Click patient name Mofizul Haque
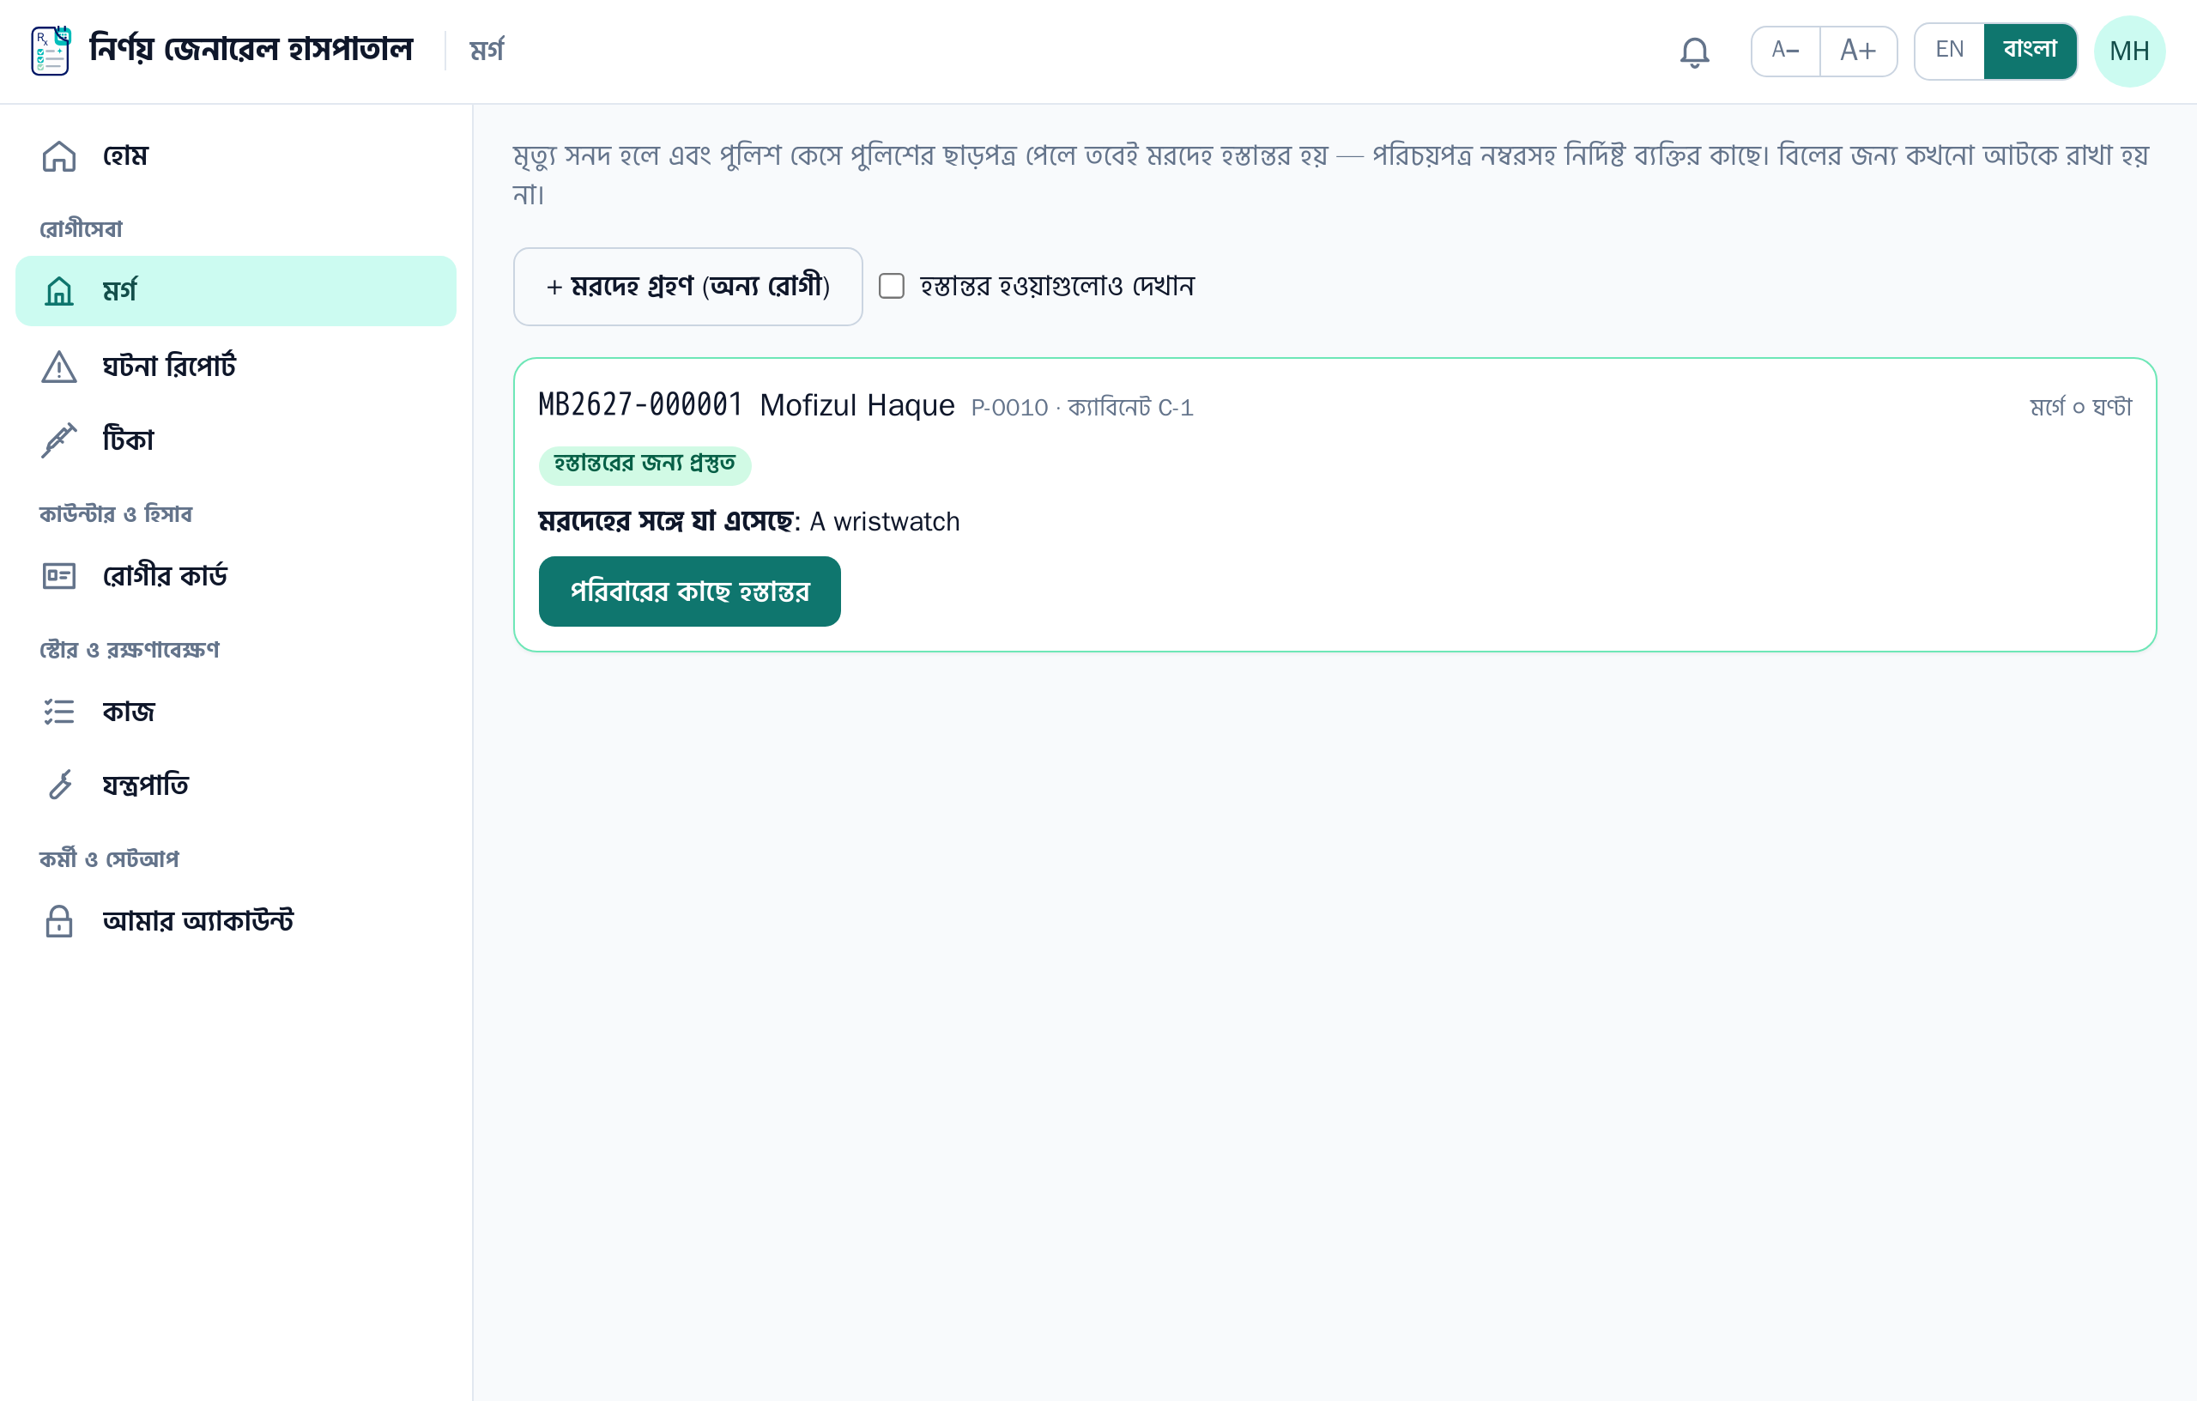The width and height of the screenshot is (2197, 1401). (x=856, y=405)
